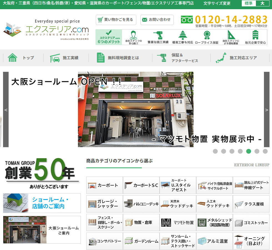This screenshot has width=272, height=250.
Task: Select the active green carousel dot
Action: coord(249,151)
